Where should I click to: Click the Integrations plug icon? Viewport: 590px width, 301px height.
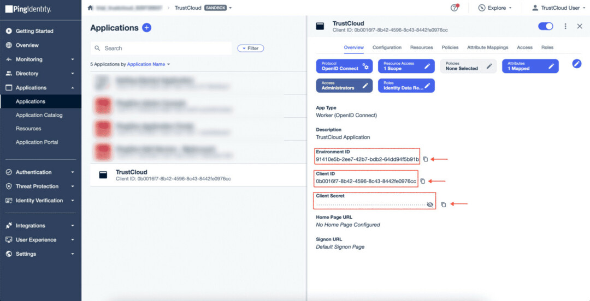9,225
